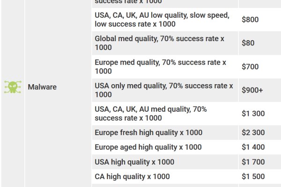Select the $900+ price cell
The height and width of the screenshot is (187, 281).
[x=252, y=90]
